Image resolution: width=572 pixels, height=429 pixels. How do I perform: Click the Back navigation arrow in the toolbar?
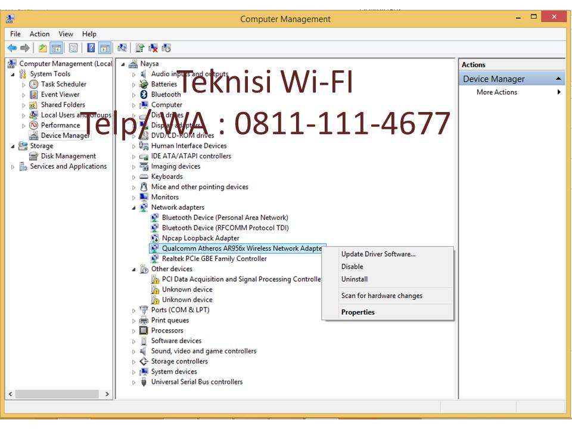[x=12, y=47]
